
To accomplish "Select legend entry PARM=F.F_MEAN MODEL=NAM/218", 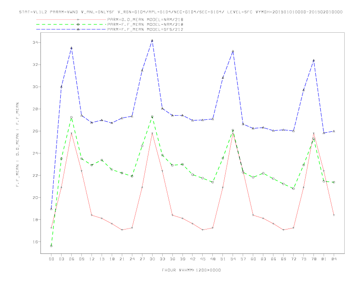I will click(145, 24).
